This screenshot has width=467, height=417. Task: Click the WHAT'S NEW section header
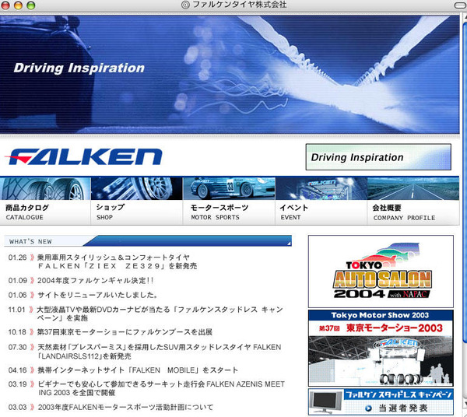click(148, 241)
